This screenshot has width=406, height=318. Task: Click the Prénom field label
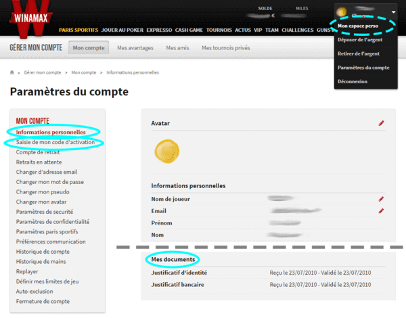[x=162, y=223]
